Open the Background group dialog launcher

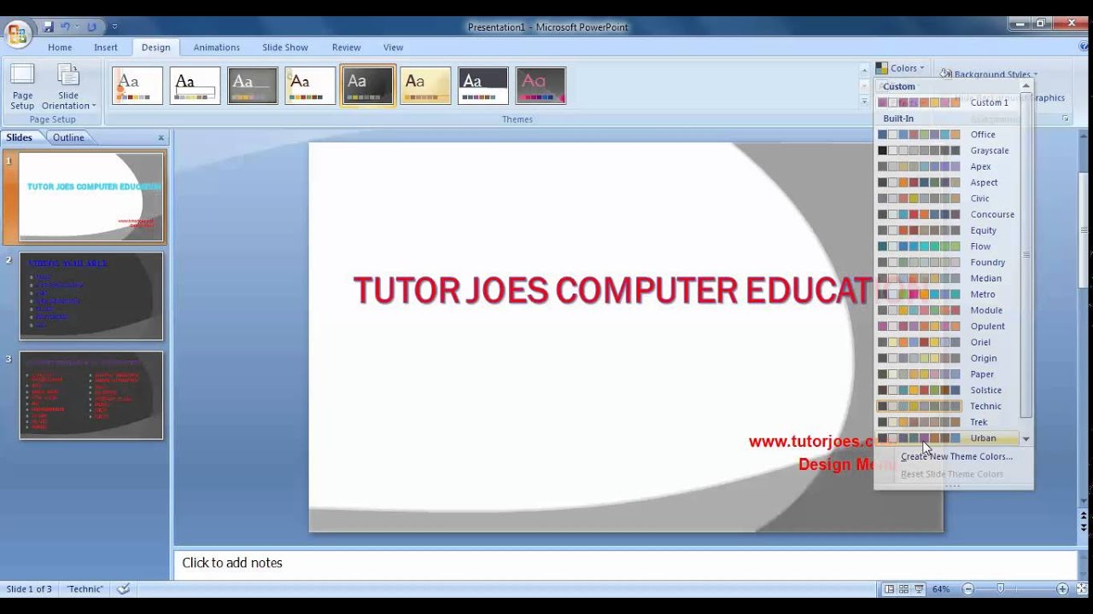point(1066,119)
